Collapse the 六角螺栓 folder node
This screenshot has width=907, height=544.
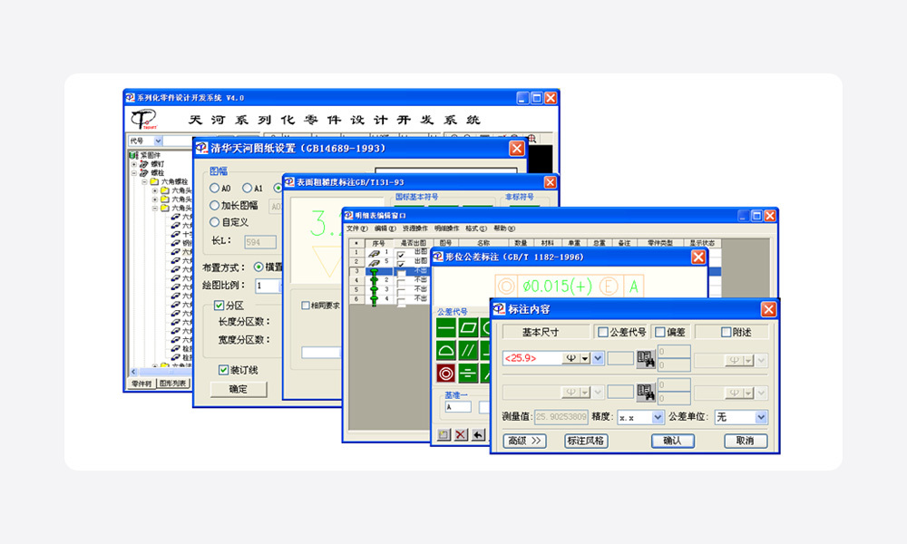click(x=144, y=181)
